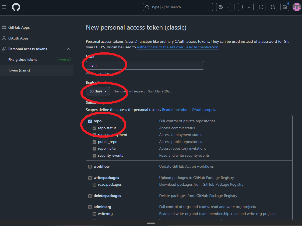Go to Fine-grained tokens

(23, 60)
